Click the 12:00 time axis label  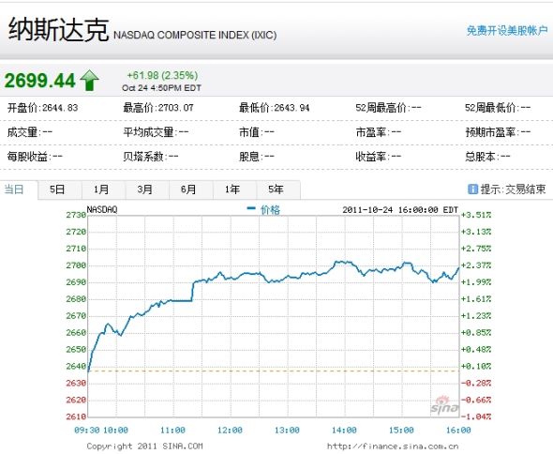coord(230,430)
